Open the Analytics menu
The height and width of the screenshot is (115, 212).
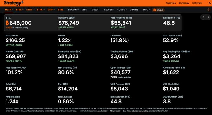tap(171, 3)
